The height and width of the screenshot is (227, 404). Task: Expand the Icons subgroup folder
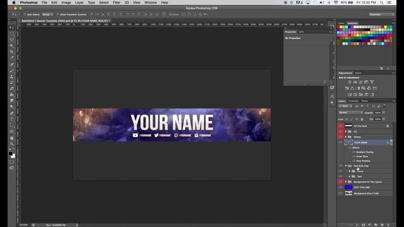(x=350, y=171)
